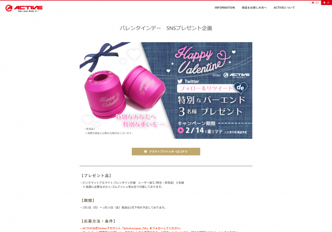Click the 【プレゼント品】 section heading
332x232 pixels.
pos(96,176)
